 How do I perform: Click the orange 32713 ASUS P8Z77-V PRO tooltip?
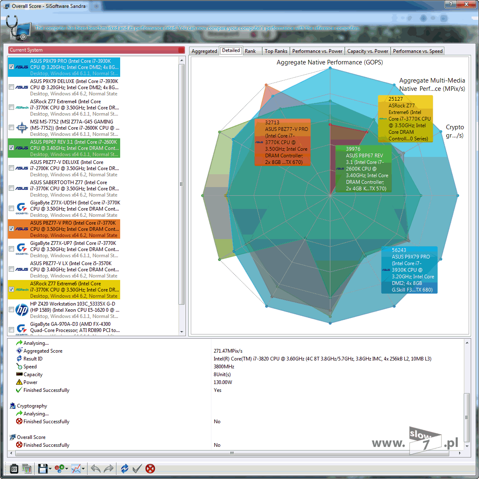[282, 142]
